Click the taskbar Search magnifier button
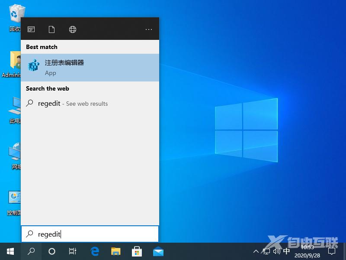Screen dimensions: 346x260 pyautogui.click(x=31, y=251)
